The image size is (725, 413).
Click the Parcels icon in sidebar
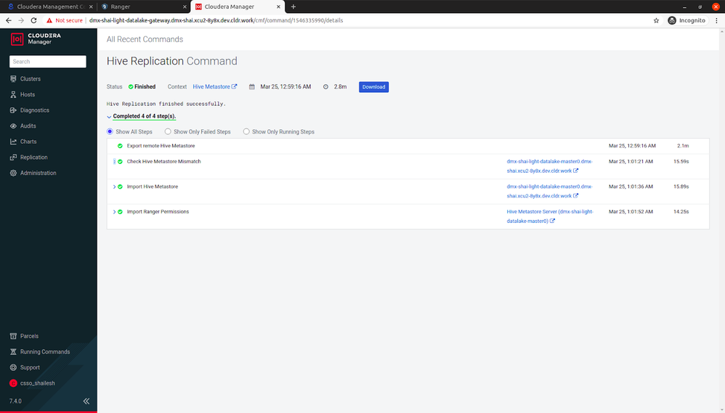13,336
